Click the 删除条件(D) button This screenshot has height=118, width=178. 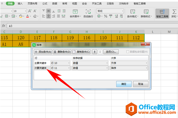coord(62,52)
